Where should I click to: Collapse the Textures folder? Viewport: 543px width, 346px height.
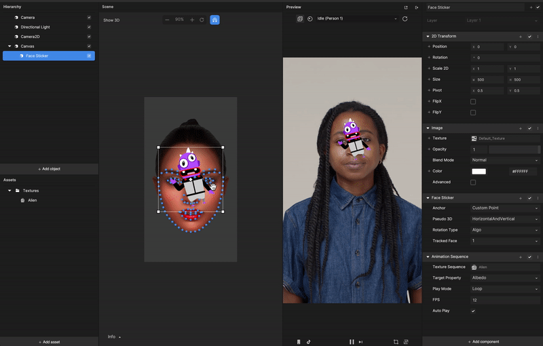10,191
